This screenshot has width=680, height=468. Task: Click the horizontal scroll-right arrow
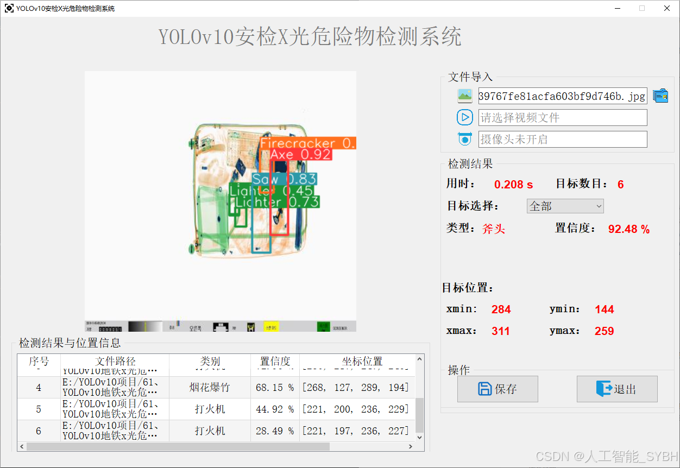pos(411,446)
